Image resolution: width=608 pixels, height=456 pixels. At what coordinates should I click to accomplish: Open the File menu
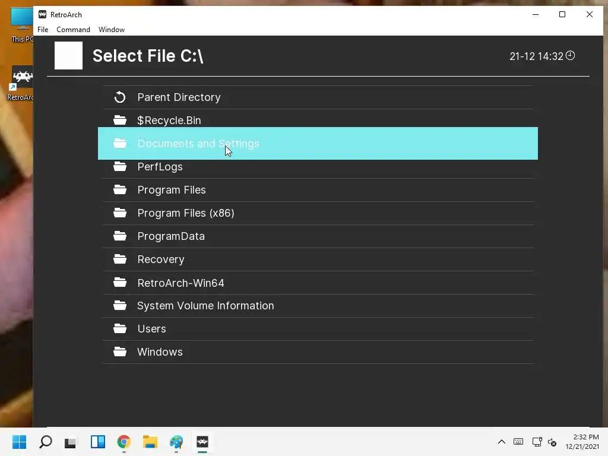click(x=43, y=30)
